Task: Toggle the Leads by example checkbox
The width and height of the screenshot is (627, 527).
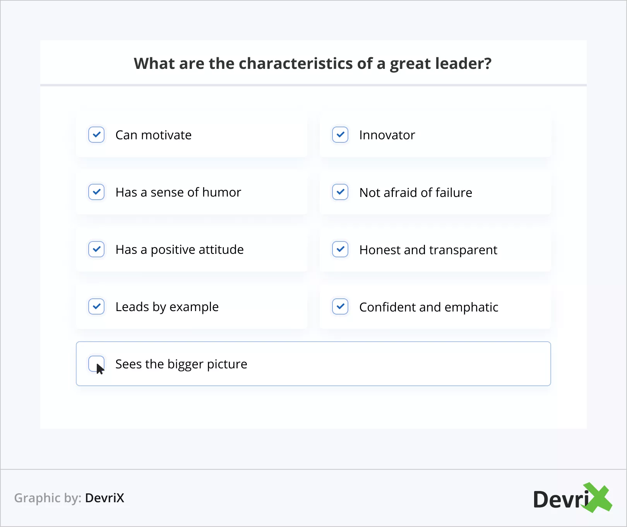Action: pyautogui.click(x=96, y=306)
